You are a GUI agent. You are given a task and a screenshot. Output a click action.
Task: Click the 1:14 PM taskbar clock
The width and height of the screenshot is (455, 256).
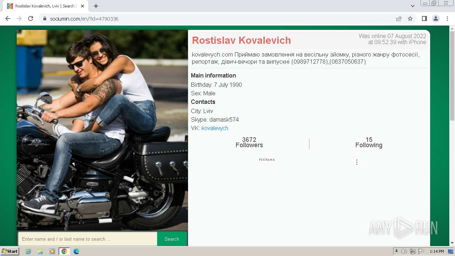pyautogui.click(x=437, y=251)
